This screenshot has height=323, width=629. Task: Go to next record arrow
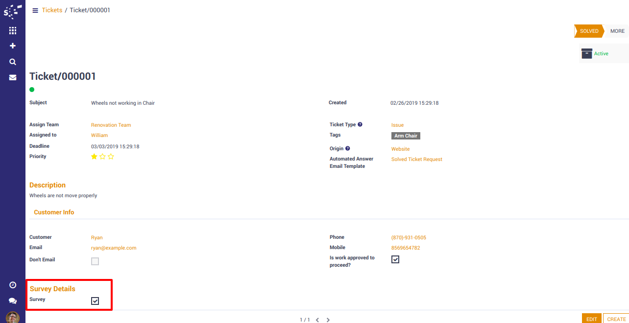pyautogui.click(x=328, y=320)
